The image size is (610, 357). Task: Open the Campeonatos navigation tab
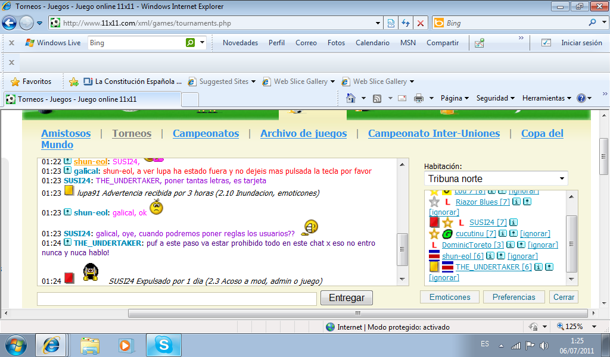[x=206, y=133]
